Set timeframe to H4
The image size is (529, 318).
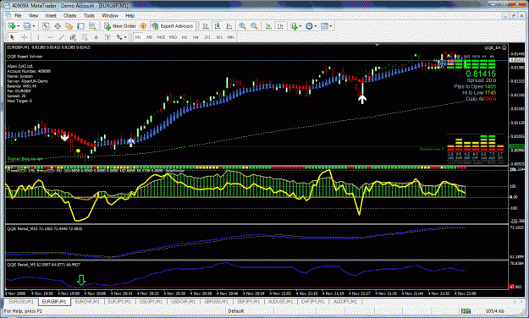coord(196,37)
